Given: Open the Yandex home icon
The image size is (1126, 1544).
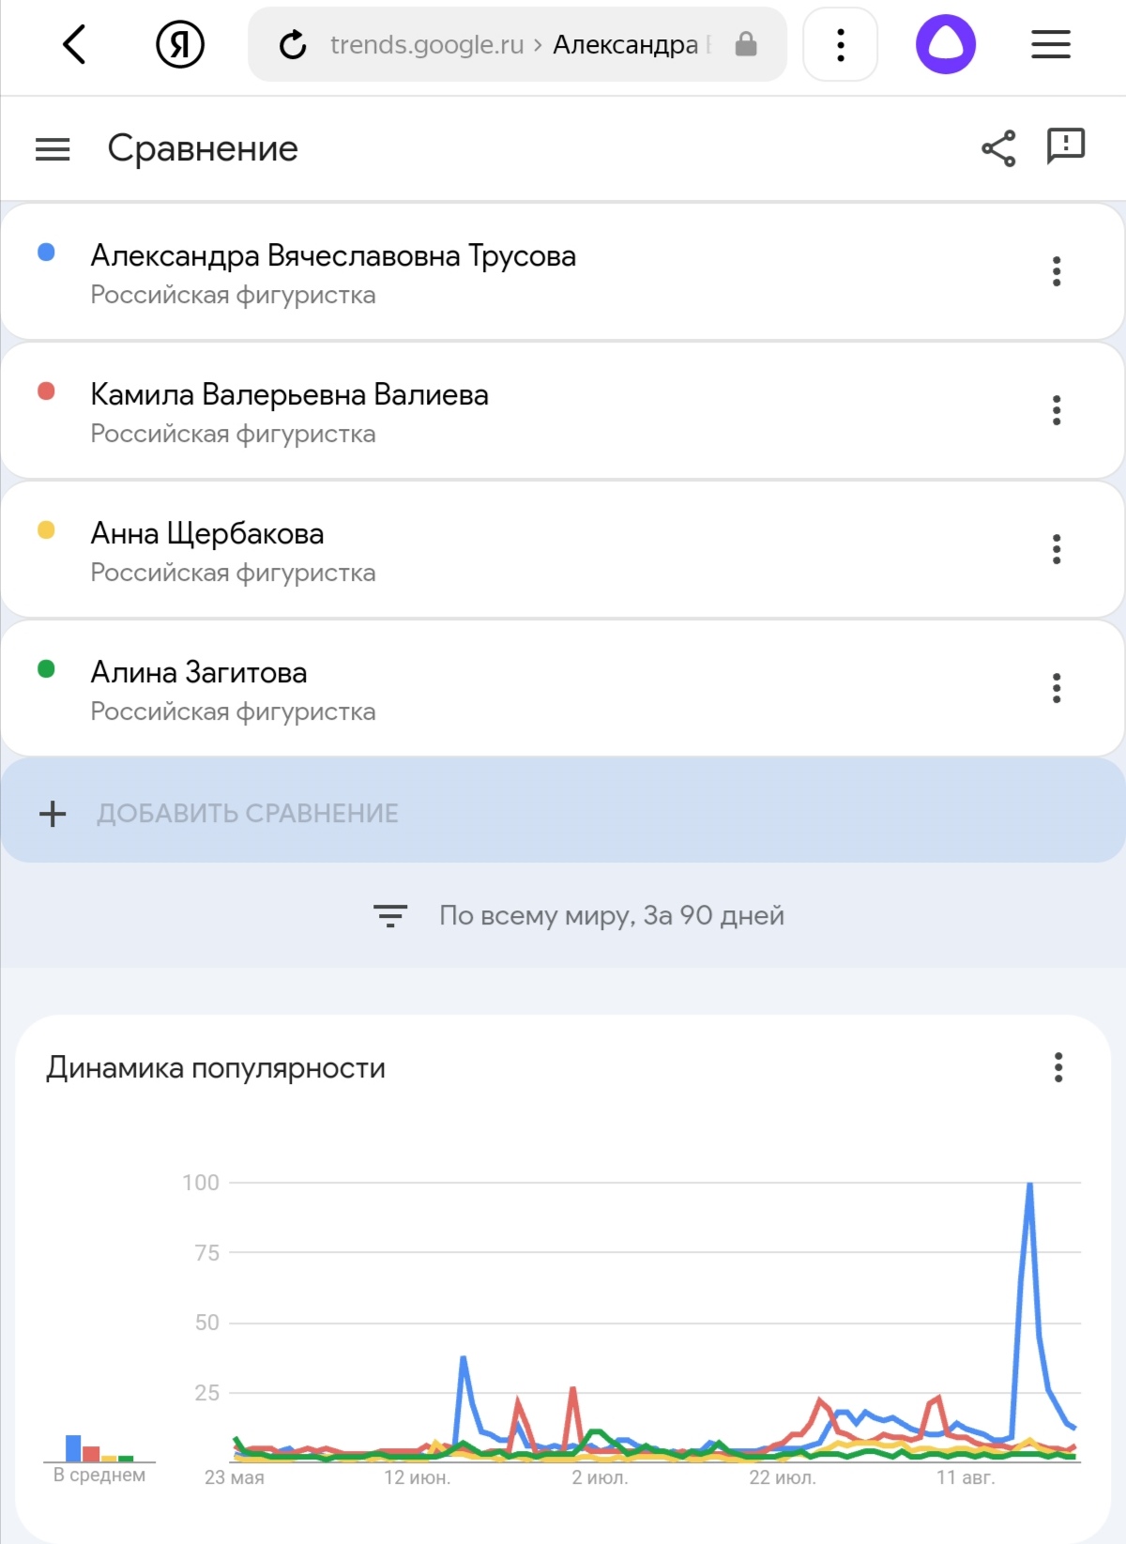Looking at the screenshot, I should pos(180,44).
